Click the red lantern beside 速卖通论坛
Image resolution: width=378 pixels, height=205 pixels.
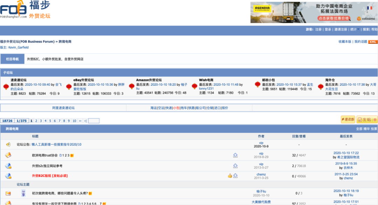click(x=6, y=86)
